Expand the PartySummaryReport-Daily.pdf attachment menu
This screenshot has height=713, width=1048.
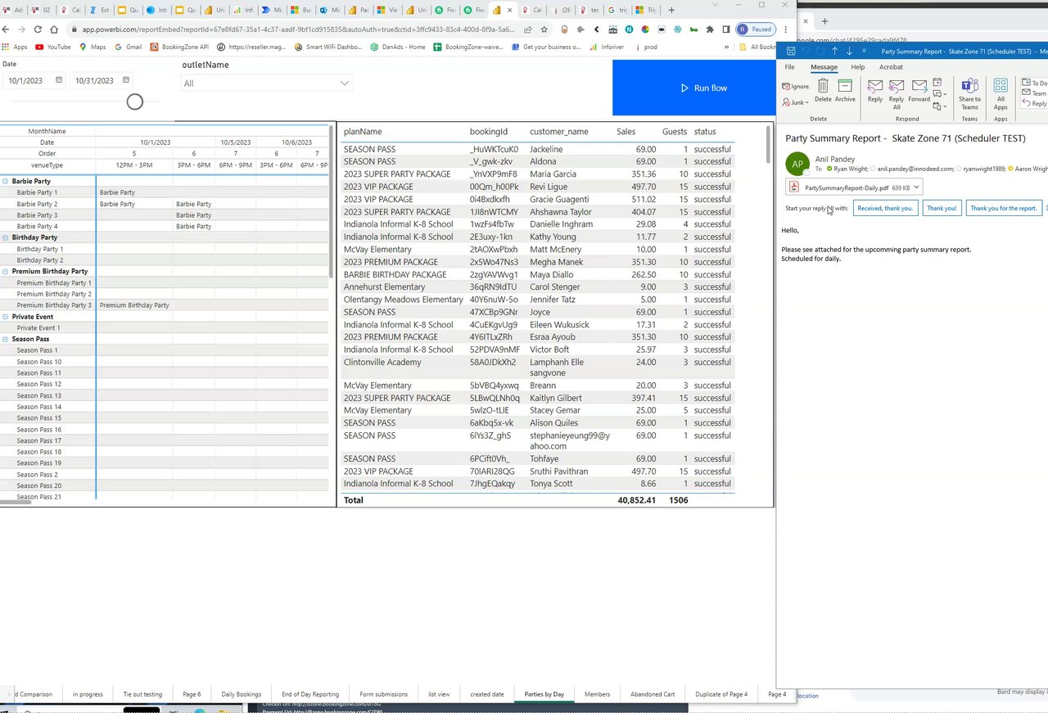[x=916, y=187]
